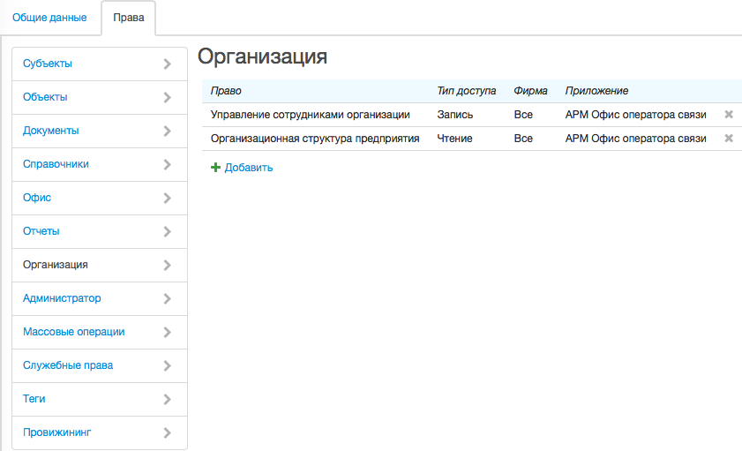Click АРМ Офис оператора связи in Запись row

click(x=635, y=115)
